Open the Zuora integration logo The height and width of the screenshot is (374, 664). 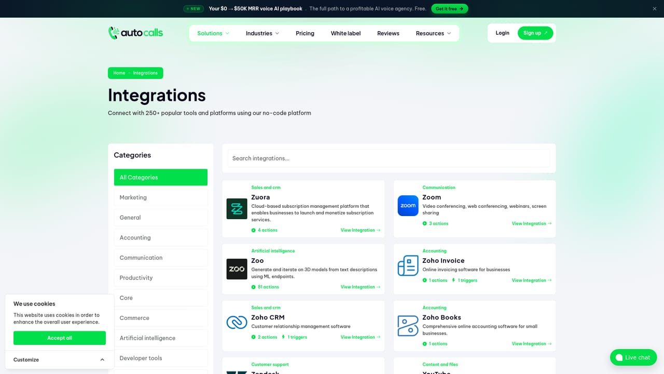[237, 209]
